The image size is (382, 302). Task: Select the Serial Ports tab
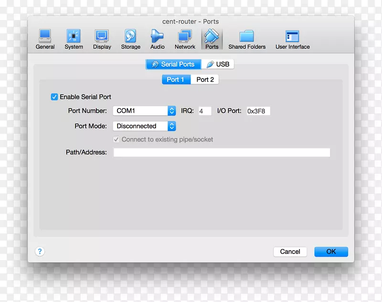173,64
